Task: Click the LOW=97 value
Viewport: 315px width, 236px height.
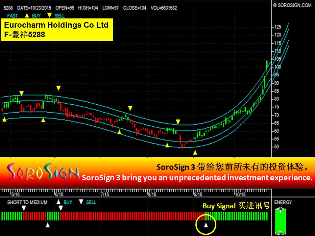Action: [x=110, y=8]
